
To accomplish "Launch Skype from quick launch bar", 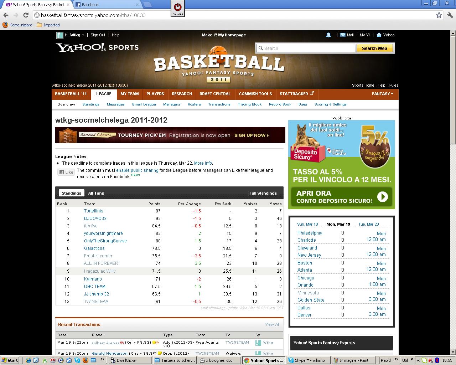I will pos(77,360).
